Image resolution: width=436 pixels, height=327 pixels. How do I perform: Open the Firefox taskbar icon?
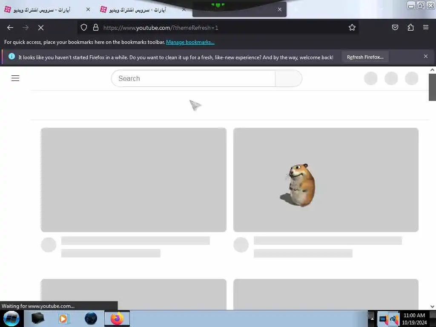point(117,318)
